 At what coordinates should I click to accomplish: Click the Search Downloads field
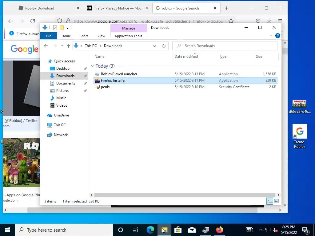225,46
